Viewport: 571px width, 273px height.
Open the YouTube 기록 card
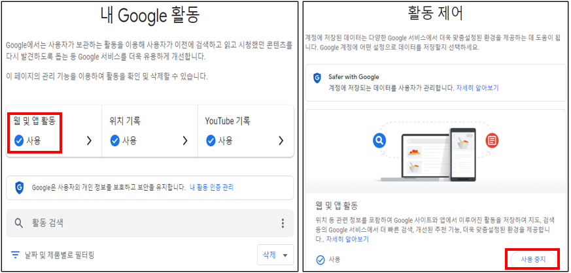point(246,131)
